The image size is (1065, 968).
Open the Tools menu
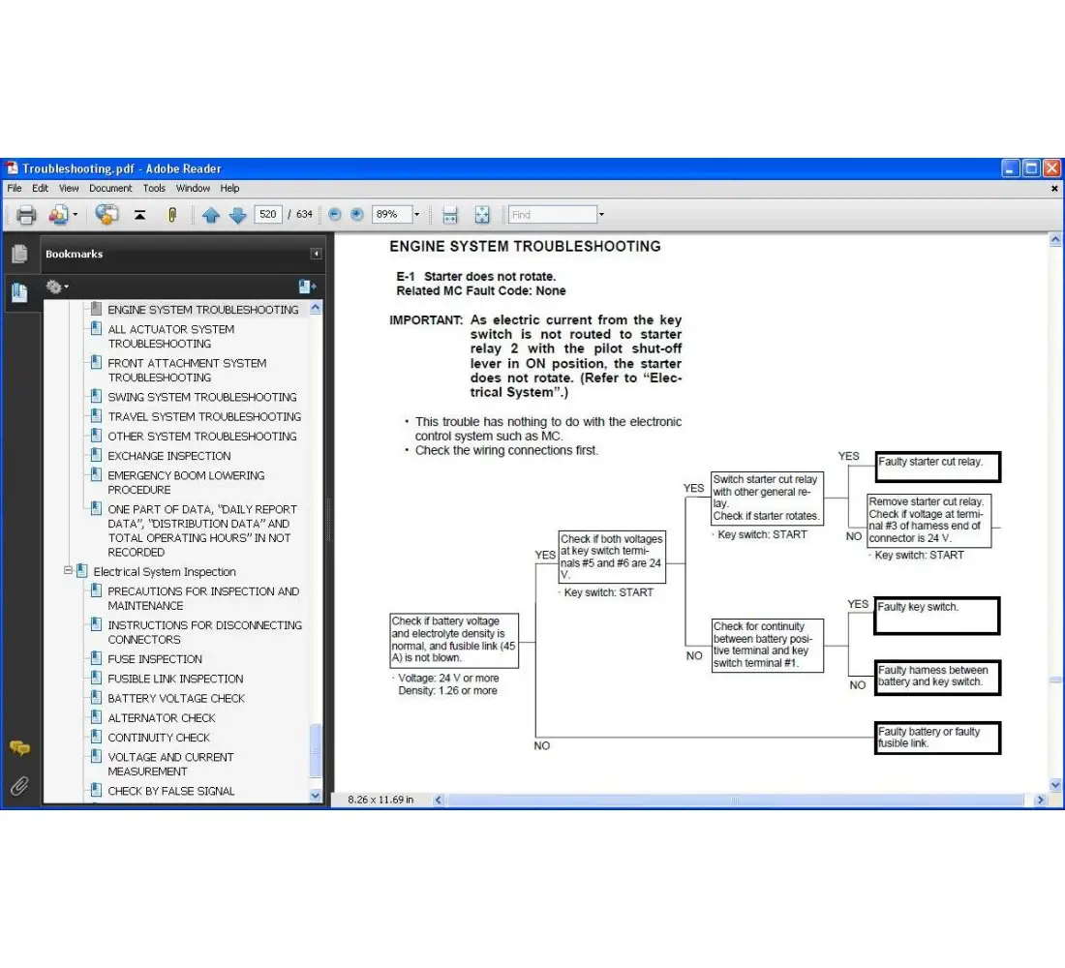[154, 189]
